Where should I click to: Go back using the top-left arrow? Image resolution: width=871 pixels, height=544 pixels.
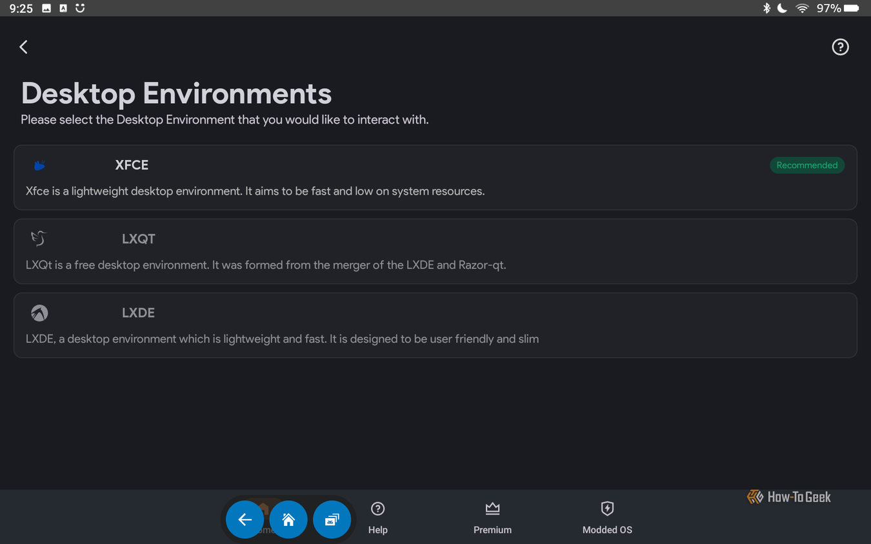pos(24,47)
